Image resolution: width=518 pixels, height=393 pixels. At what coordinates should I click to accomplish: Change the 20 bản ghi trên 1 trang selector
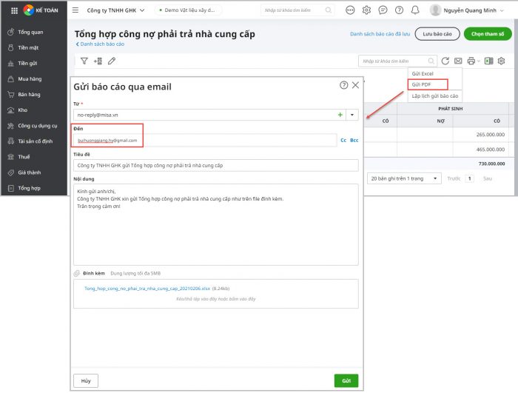coord(404,178)
